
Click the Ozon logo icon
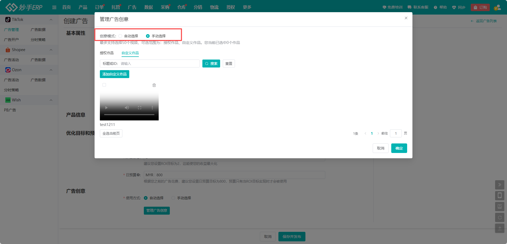click(x=8, y=70)
